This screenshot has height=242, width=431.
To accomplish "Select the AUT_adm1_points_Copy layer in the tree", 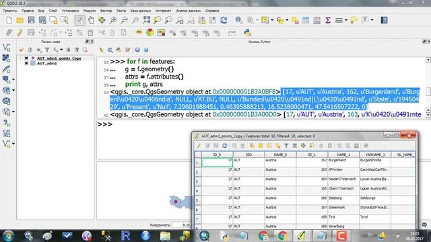I will click(x=59, y=58).
